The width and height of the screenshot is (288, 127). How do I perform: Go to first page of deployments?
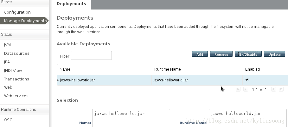238,89
